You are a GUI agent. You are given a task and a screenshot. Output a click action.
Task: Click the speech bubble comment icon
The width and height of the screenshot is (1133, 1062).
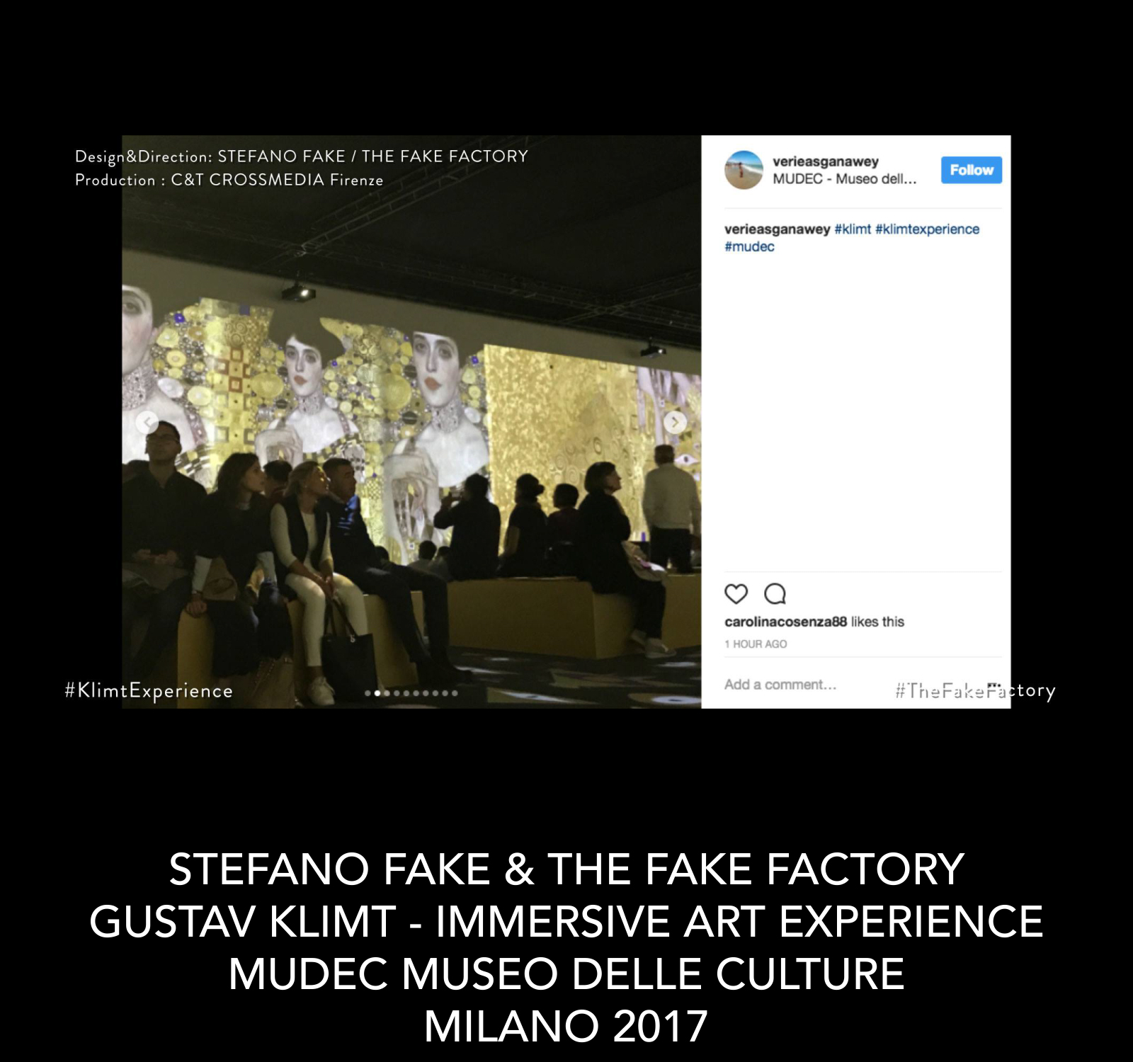[x=775, y=594]
